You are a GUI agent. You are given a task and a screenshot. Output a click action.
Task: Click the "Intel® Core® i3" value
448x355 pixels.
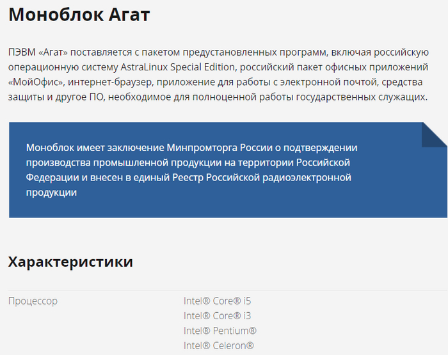[x=217, y=316]
